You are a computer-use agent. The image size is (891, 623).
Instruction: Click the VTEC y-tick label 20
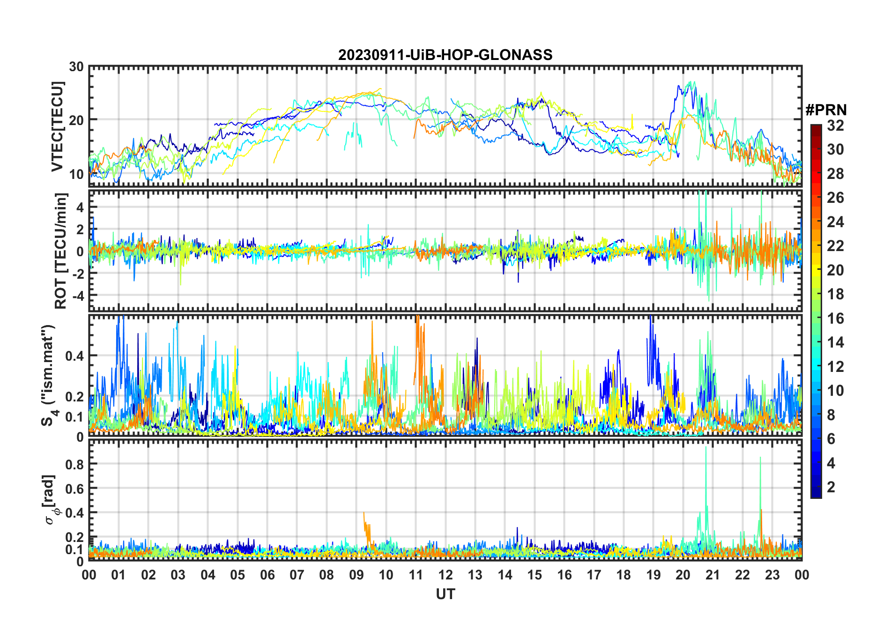(x=76, y=120)
